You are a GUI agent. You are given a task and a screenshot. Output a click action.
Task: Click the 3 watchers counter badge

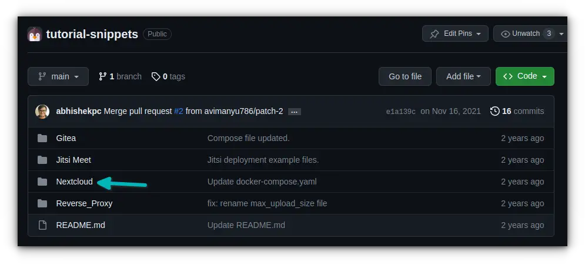[549, 33]
